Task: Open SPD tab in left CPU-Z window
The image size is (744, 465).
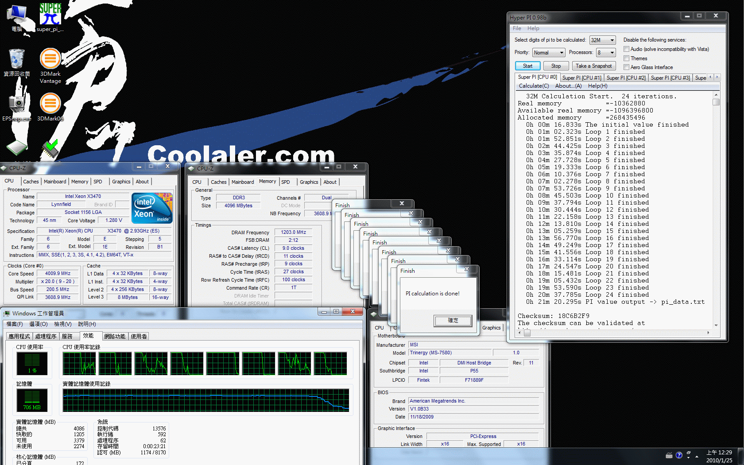Action: pyautogui.click(x=98, y=182)
